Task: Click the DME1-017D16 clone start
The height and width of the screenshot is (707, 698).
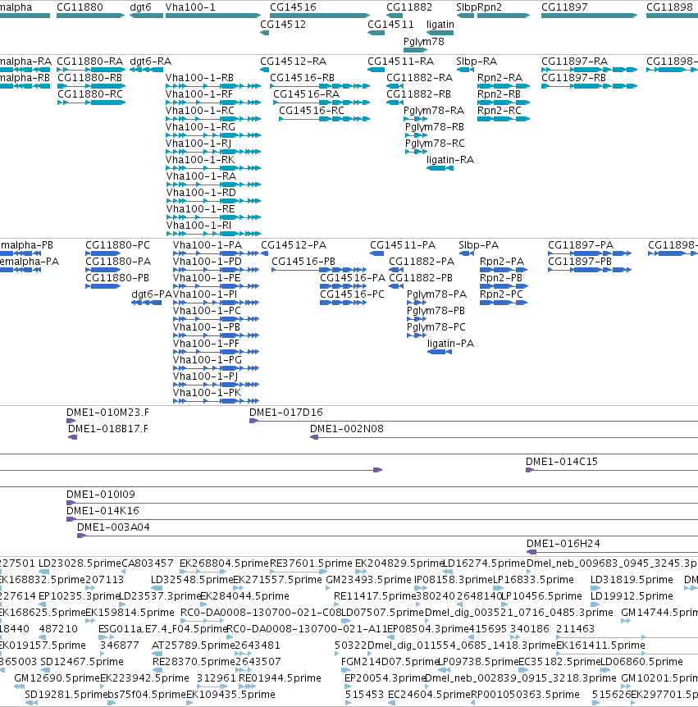Action: tap(254, 421)
